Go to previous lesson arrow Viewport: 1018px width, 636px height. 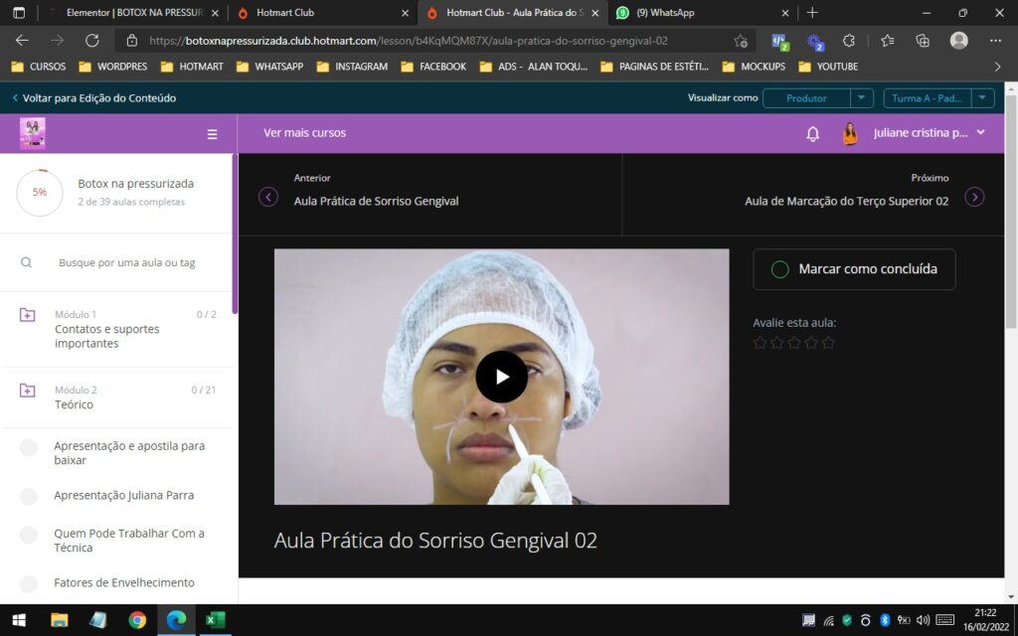[268, 197]
